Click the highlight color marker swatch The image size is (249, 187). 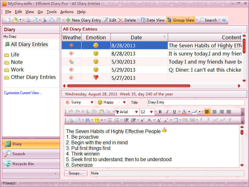(x=195, y=112)
